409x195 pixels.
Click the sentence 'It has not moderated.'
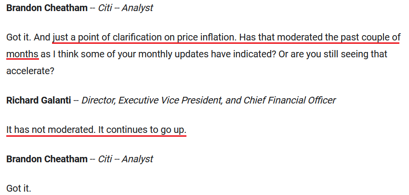(x=51, y=130)
